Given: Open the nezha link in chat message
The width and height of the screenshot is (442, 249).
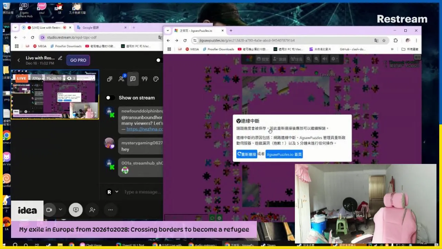Looking at the screenshot, I should (144, 129).
